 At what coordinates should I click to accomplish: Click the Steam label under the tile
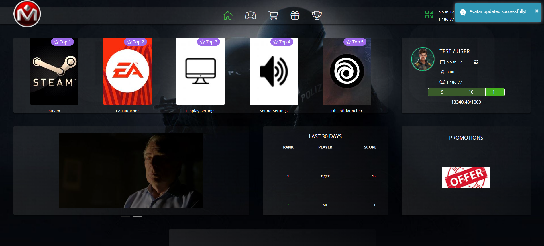[x=54, y=111]
